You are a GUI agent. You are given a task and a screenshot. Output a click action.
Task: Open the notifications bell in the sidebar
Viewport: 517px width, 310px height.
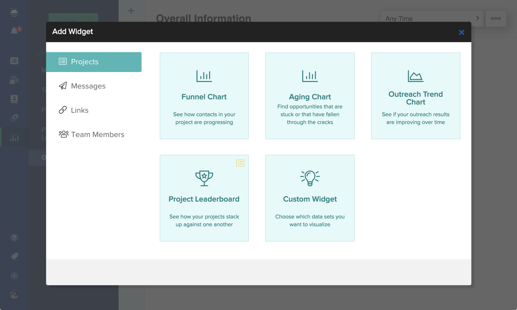click(x=14, y=31)
